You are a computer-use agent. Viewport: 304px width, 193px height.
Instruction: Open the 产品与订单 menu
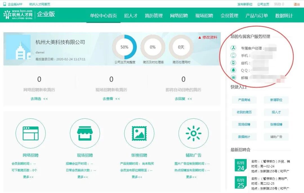point(257,16)
